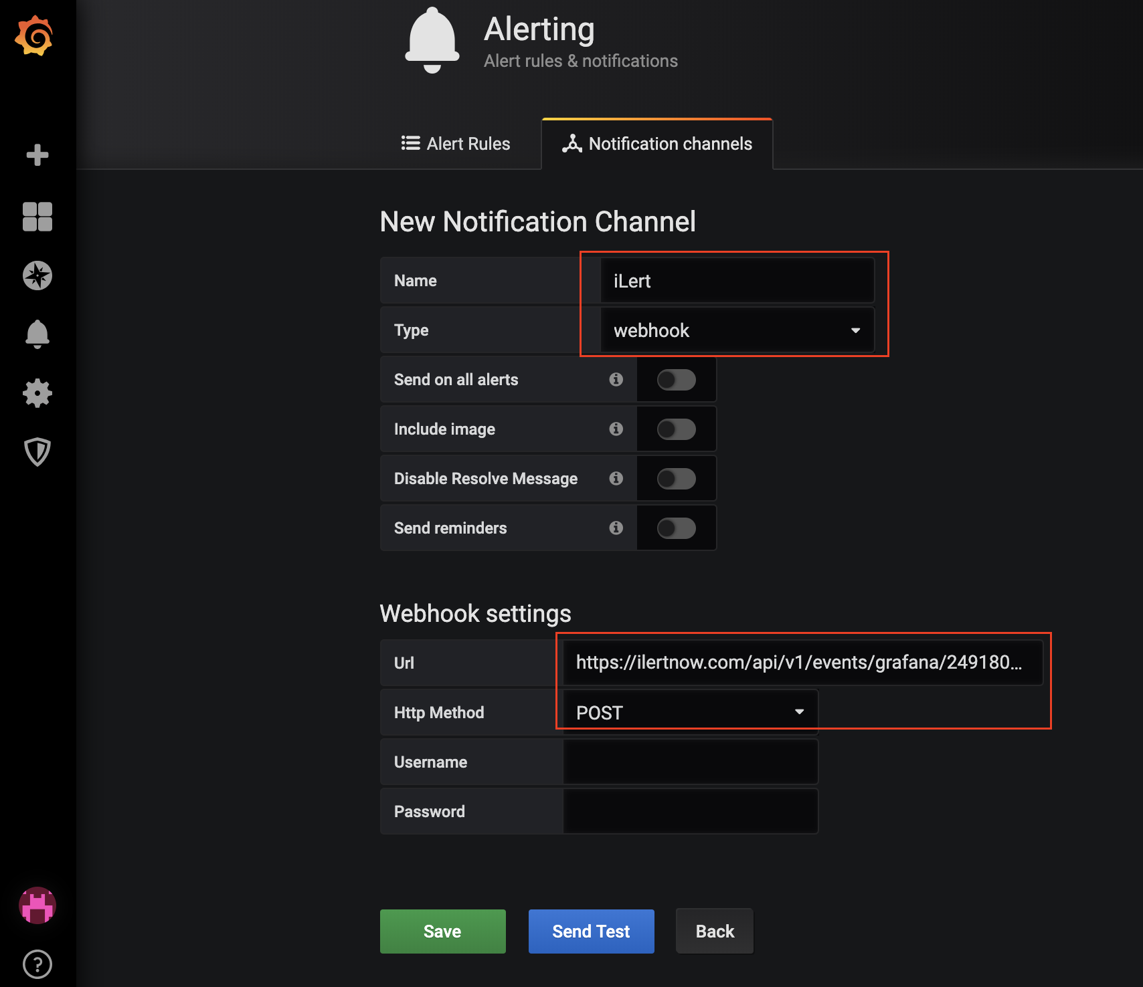Open the Type webhook dropdown
This screenshot has height=987, width=1143.
click(x=737, y=330)
